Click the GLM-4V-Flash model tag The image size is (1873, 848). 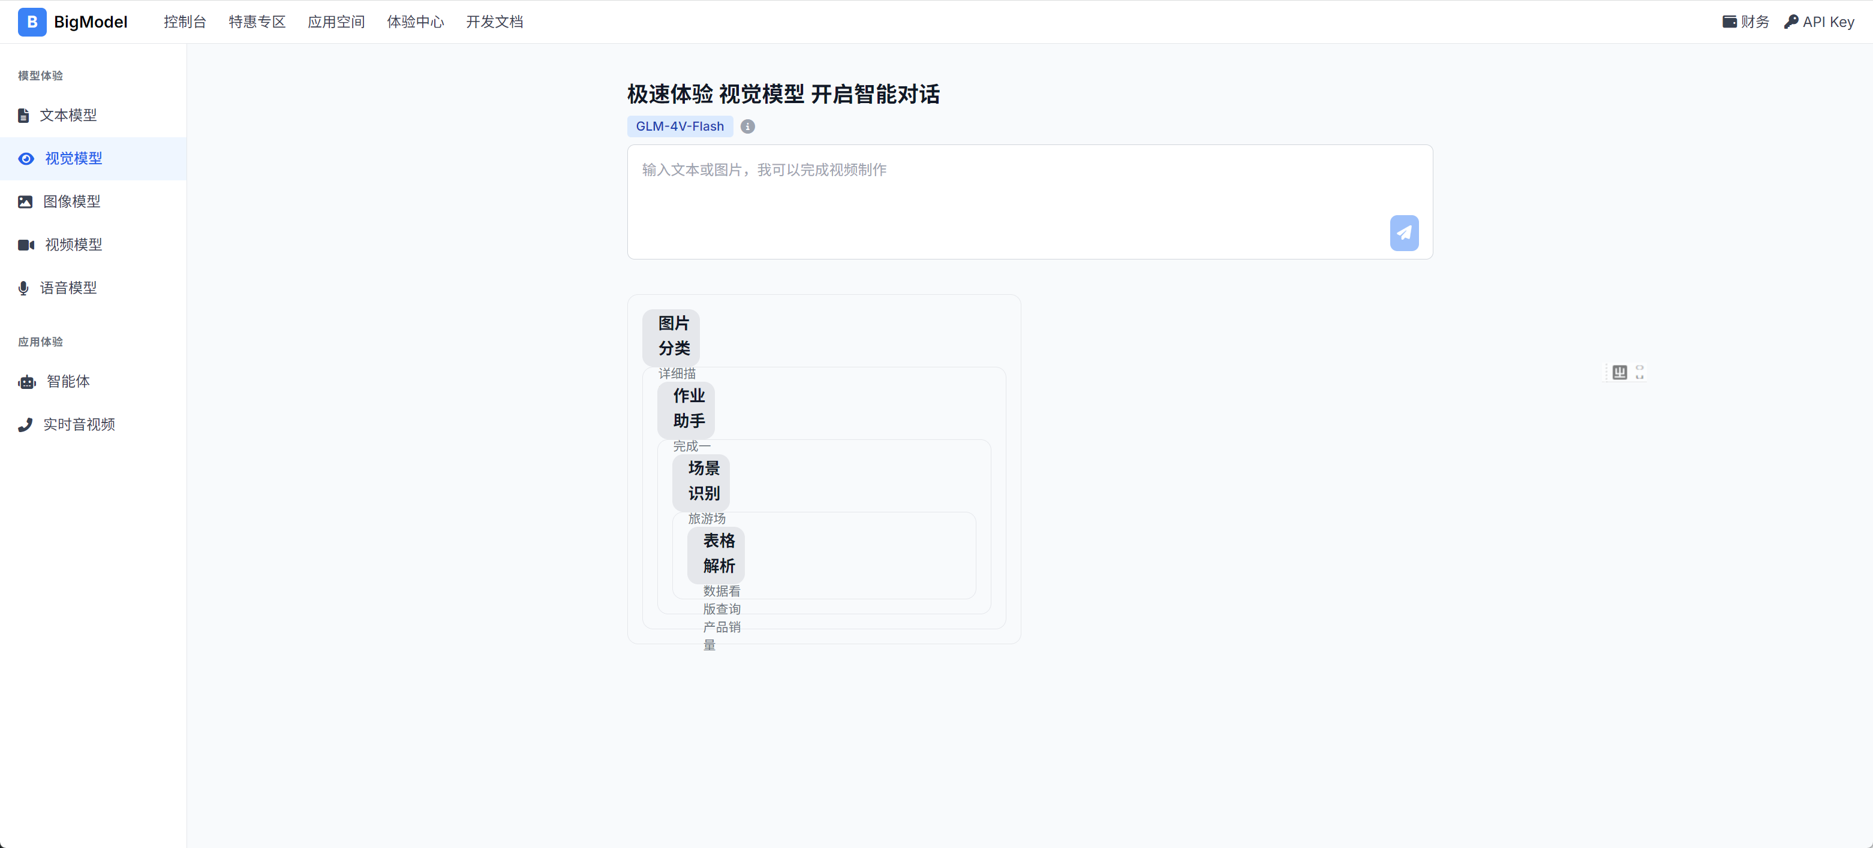point(680,126)
